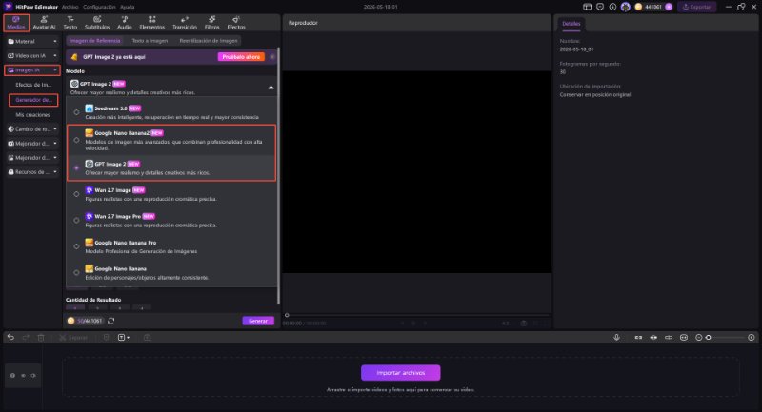Collapse the Imagen IA sidebar section
The width and height of the screenshot is (762, 412).
pos(32,70)
